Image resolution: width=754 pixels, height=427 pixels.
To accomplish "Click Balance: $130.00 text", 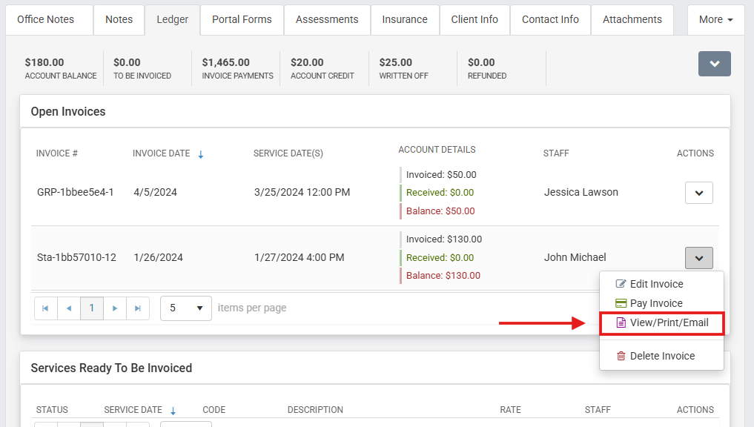I will click(443, 276).
